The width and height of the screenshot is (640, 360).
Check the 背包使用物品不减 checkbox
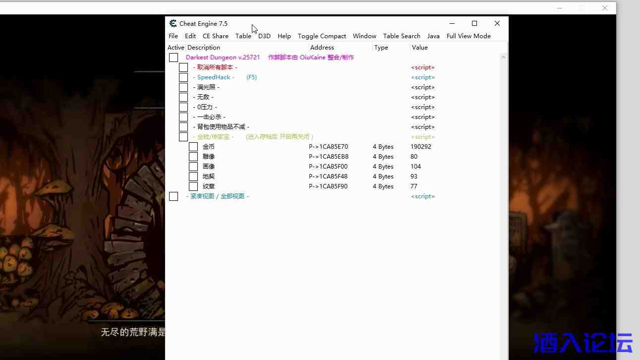pyautogui.click(x=183, y=127)
